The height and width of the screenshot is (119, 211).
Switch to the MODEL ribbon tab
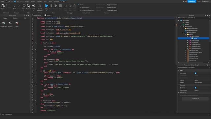33,1
